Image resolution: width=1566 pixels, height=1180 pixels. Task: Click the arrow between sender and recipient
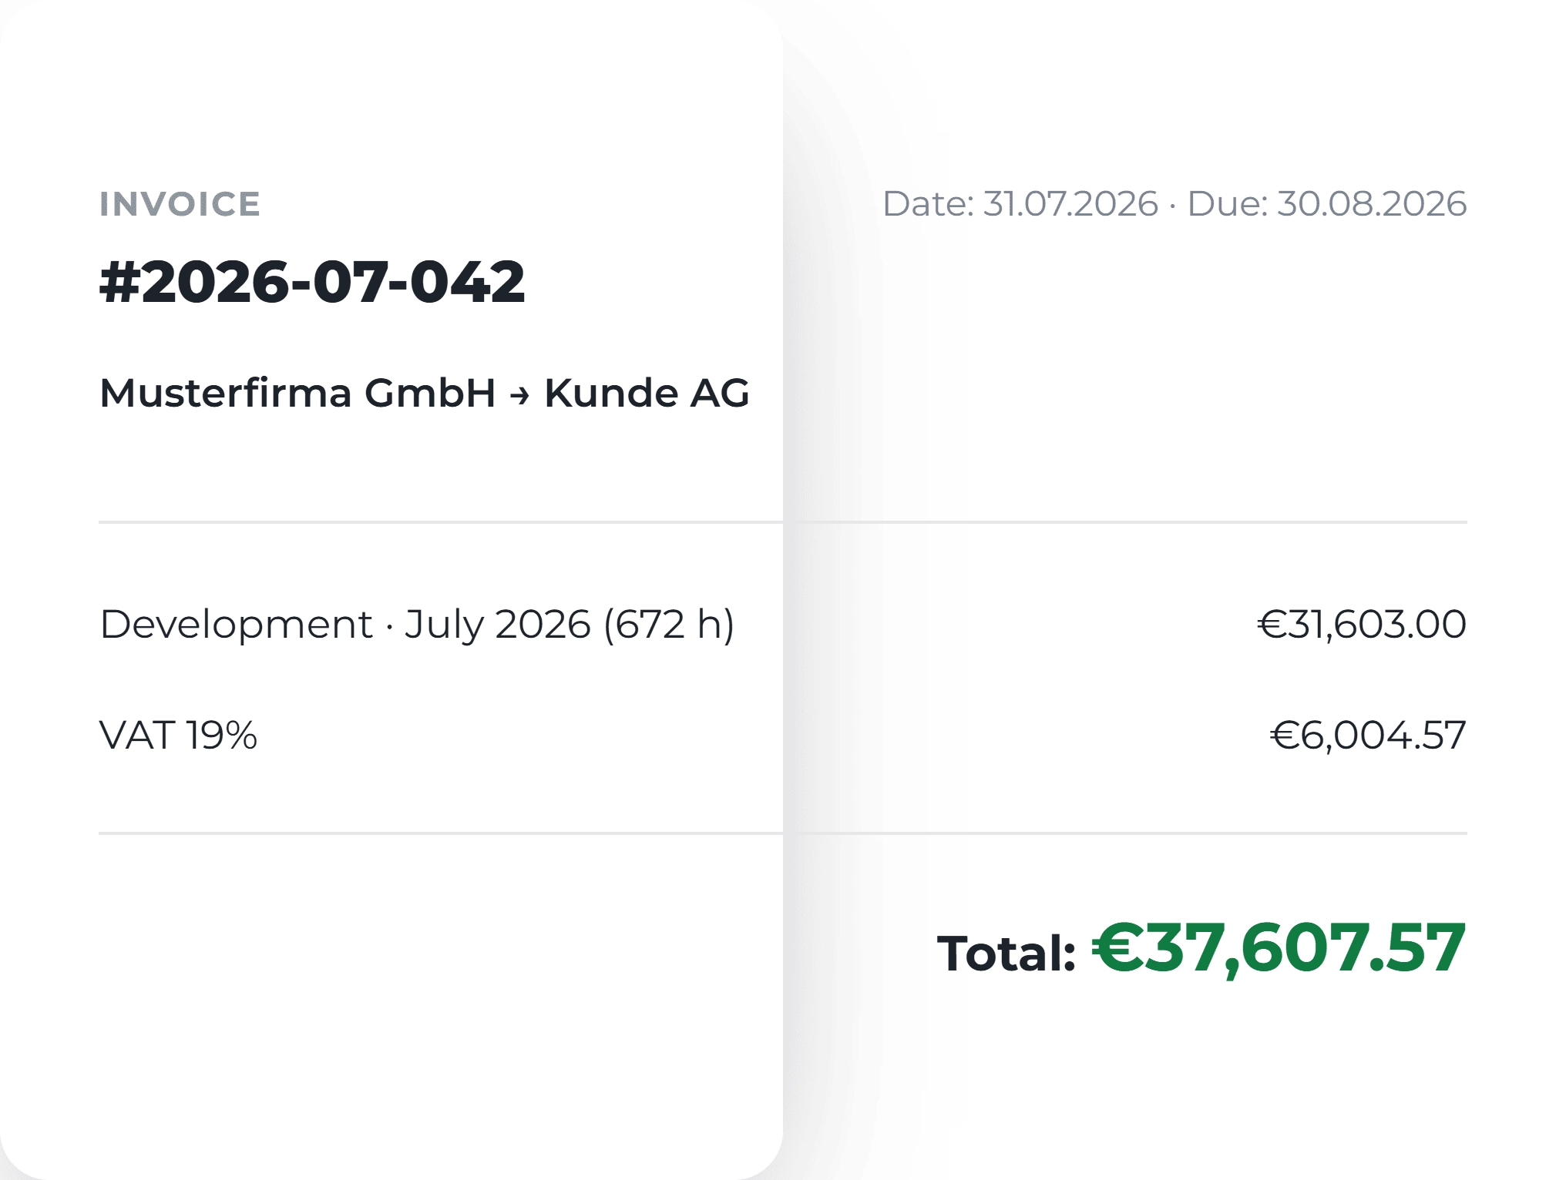tap(519, 396)
